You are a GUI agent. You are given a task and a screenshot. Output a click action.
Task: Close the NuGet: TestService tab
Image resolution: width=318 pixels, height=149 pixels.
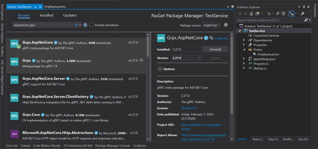pos(40,7)
